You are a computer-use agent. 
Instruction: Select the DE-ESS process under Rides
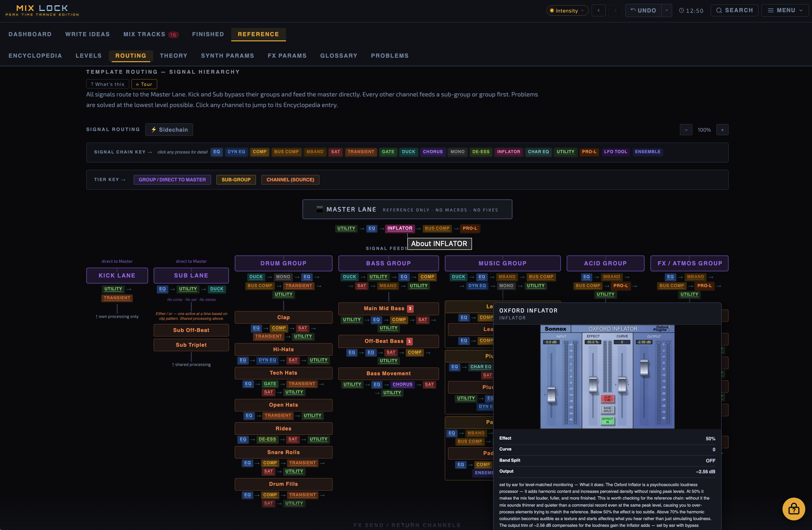[x=267, y=439]
